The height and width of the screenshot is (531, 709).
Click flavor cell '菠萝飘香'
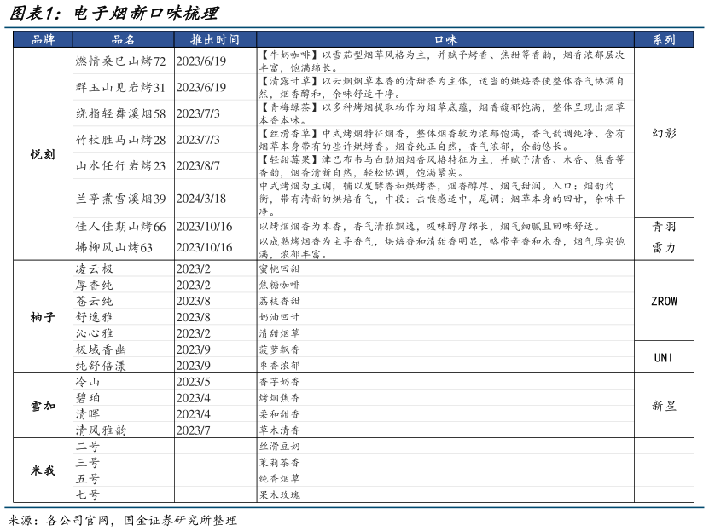(280, 349)
